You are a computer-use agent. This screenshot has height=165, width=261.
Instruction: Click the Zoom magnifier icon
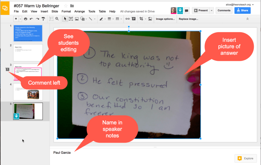57,19
